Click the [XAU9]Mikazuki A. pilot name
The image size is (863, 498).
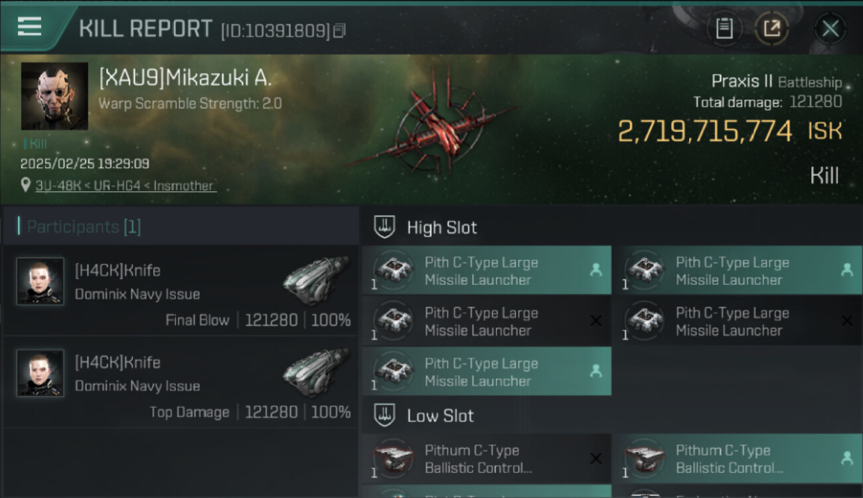[x=185, y=78]
